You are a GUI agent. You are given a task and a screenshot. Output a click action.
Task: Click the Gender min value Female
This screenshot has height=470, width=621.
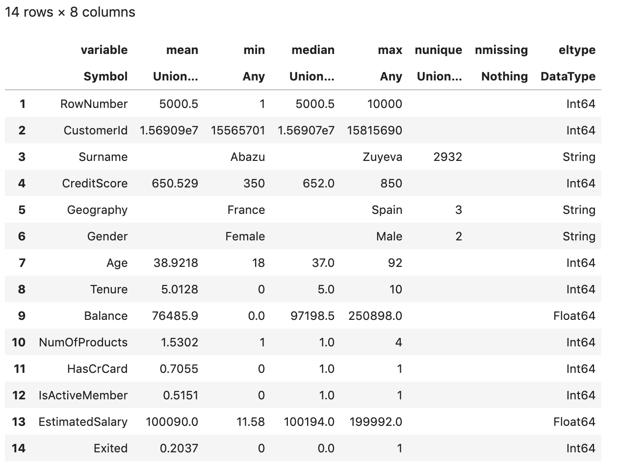click(x=245, y=236)
